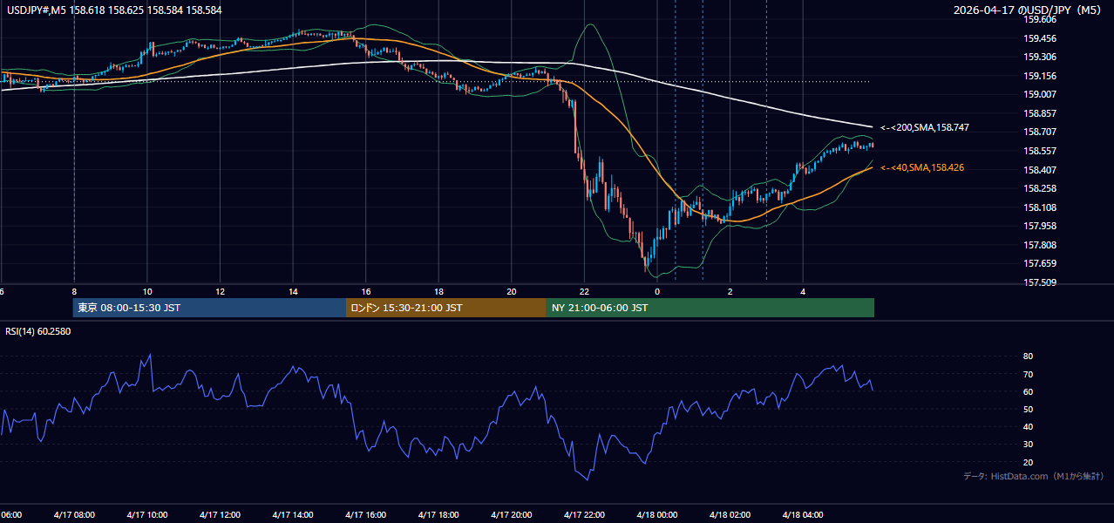Screen dimensions: 1114x523
Task: Click the 4/18 00:00 time axis label
Action: click(x=657, y=514)
